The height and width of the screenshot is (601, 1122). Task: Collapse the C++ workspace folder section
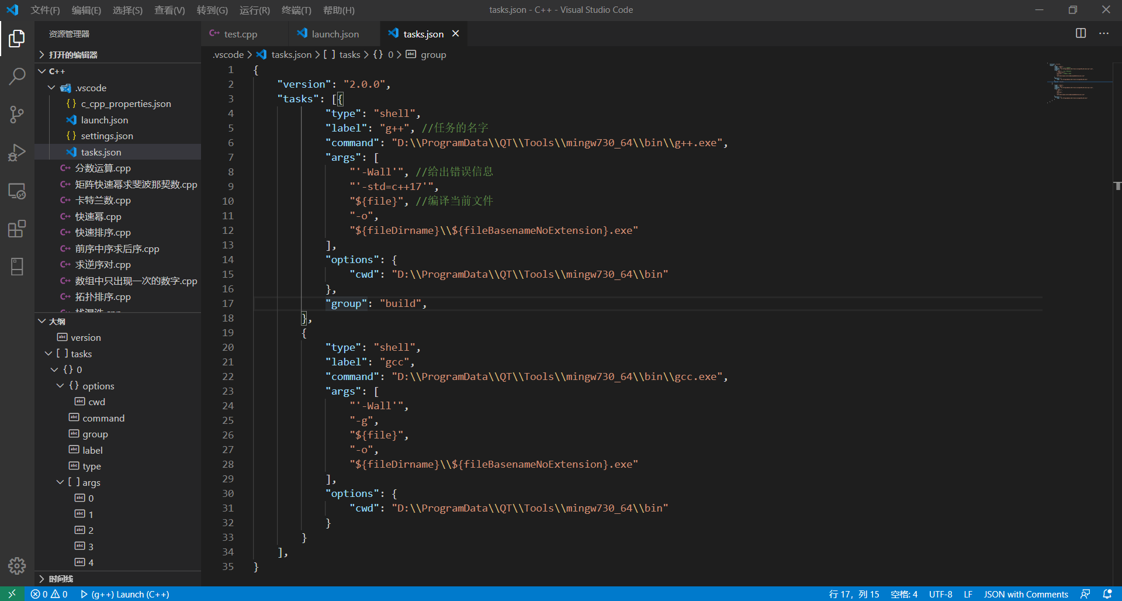(x=118, y=71)
